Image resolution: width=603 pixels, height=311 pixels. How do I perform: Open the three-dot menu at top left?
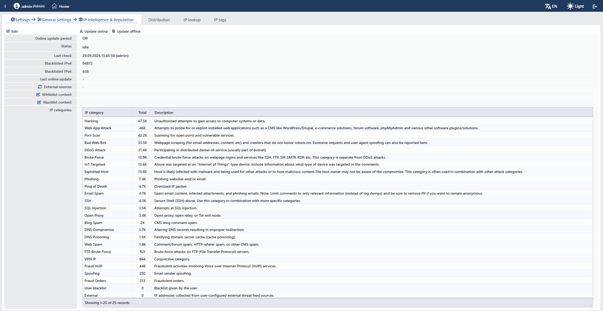5,6
